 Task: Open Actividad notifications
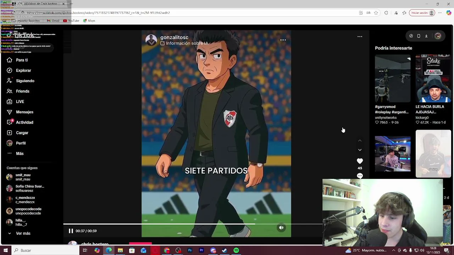(x=20, y=122)
